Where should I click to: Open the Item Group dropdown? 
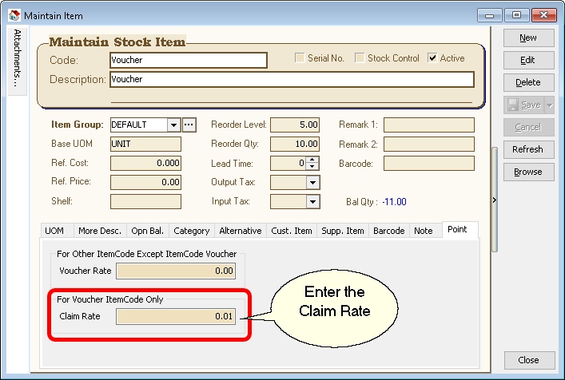pos(173,125)
